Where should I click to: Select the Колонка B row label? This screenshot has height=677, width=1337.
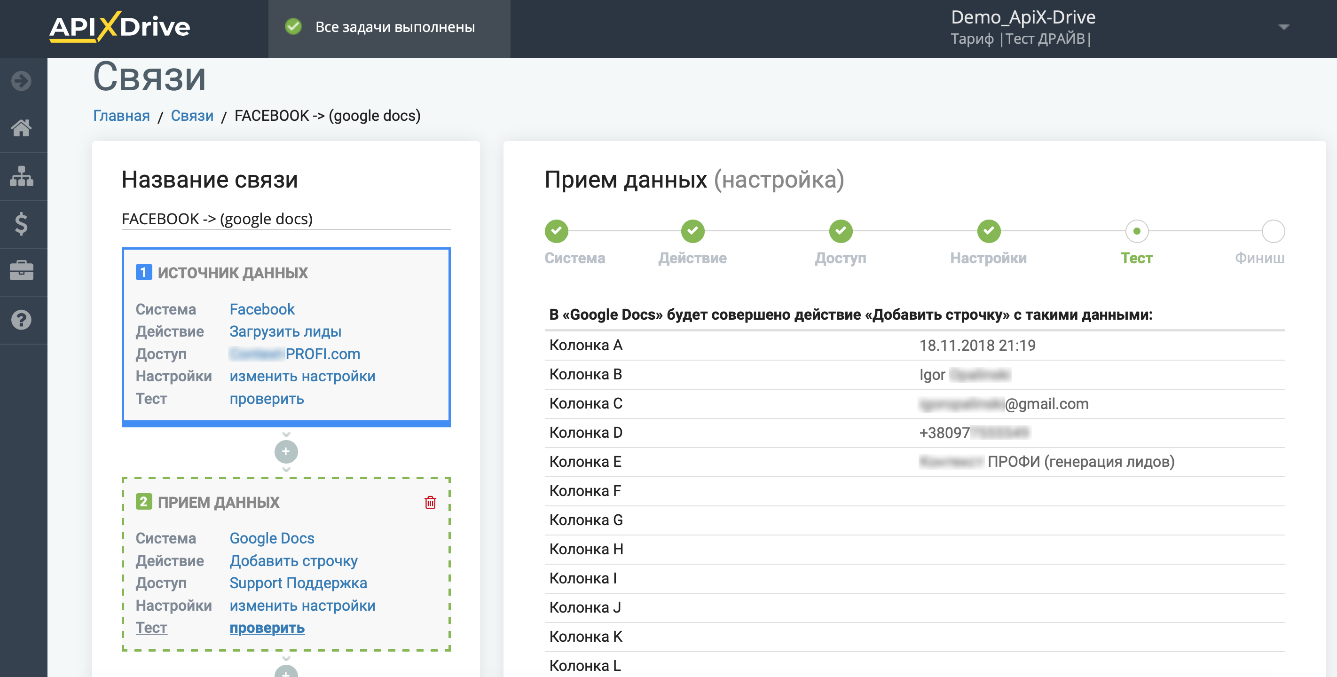[x=585, y=374]
